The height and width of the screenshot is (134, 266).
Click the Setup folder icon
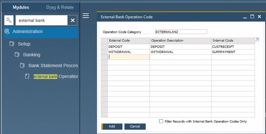tap(12, 44)
